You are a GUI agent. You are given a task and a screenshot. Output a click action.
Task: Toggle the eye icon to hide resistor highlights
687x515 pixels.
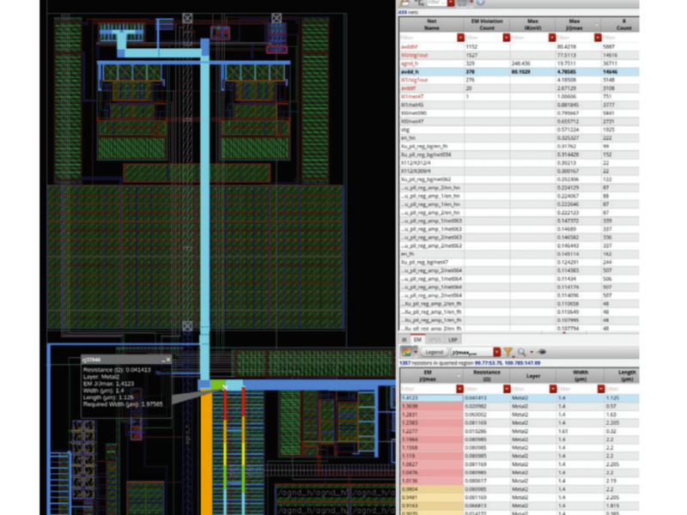539,351
